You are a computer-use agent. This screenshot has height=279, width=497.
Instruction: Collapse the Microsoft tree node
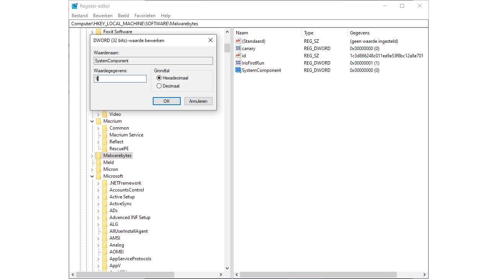(92, 176)
